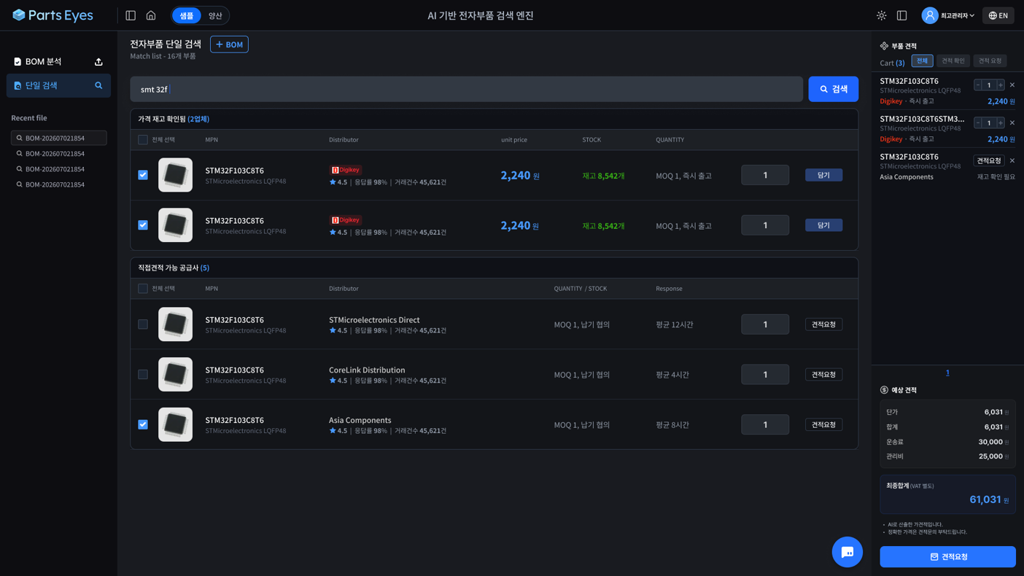
Task: Click the 'unit price' column header
Action: pyautogui.click(x=514, y=139)
